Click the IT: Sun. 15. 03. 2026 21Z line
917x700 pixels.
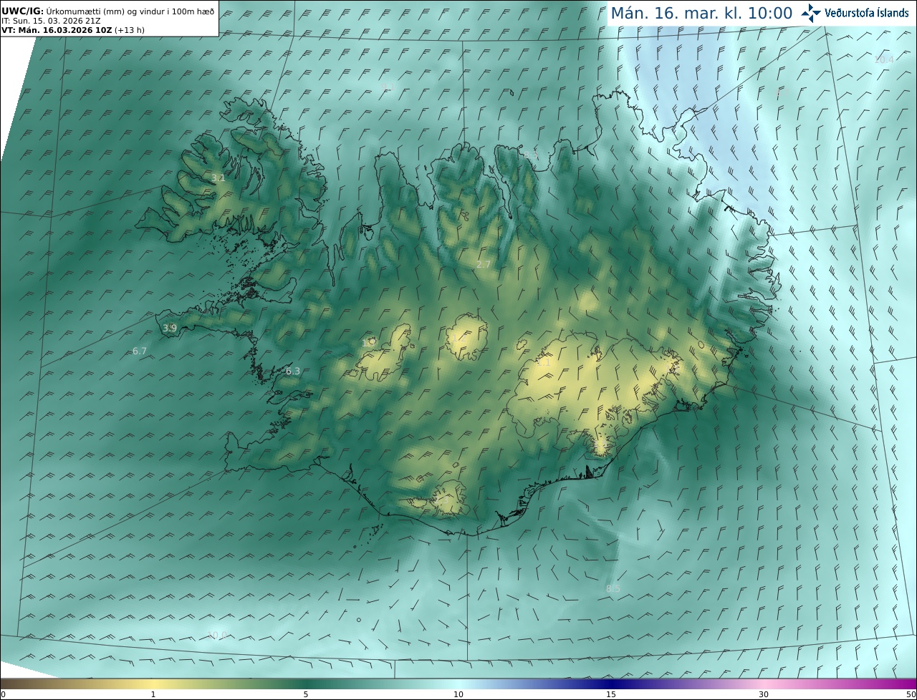point(50,21)
